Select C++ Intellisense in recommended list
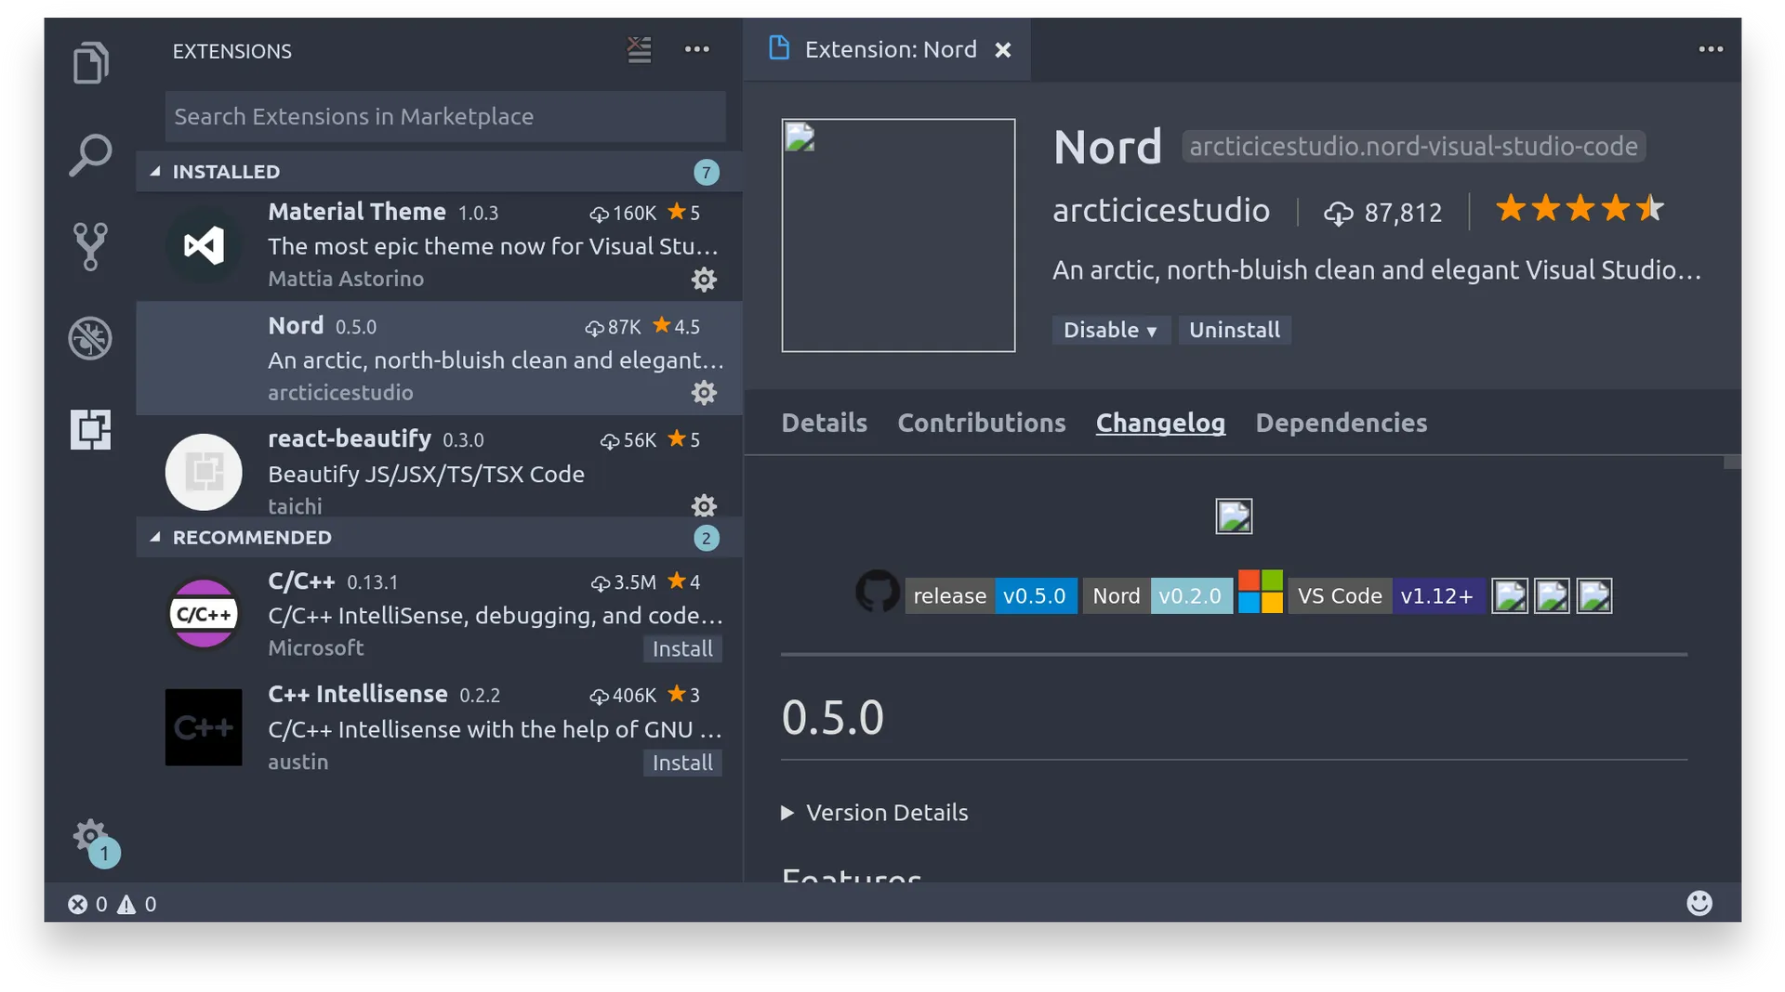The image size is (1785, 992). click(x=439, y=726)
